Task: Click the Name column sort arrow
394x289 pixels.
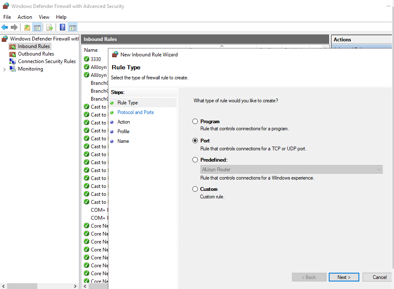Action: click(x=222, y=46)
